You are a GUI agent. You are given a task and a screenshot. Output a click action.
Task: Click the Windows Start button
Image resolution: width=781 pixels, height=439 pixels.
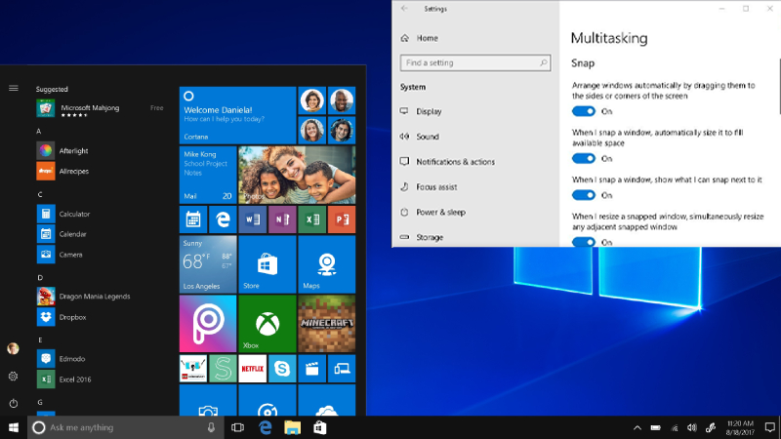point(14,427)
